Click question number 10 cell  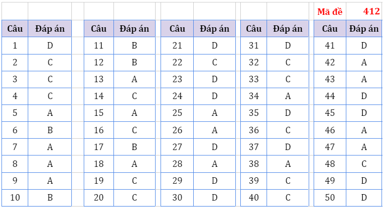15,198
